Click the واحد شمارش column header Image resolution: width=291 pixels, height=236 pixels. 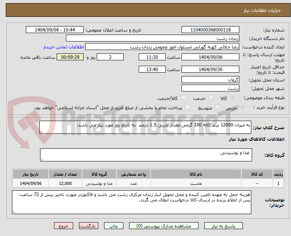pyautogui.click(x=133, y=174)
